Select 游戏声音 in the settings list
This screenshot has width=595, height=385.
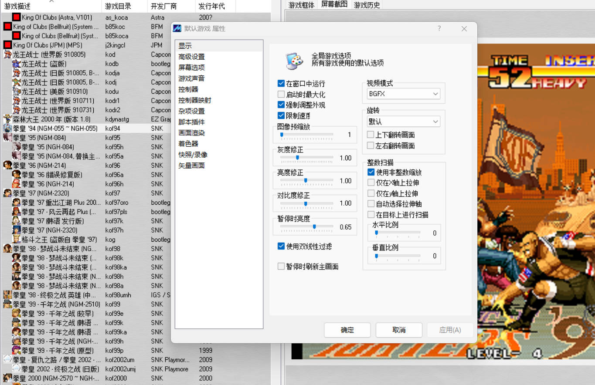pyautogui.click(x=191, y=78)
